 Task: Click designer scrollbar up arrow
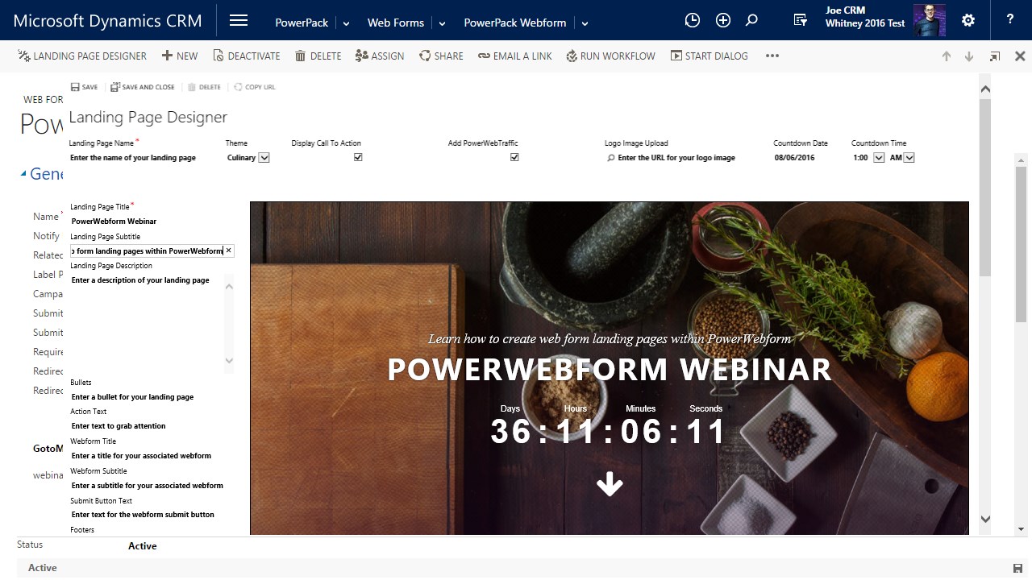tap(985, 89)
